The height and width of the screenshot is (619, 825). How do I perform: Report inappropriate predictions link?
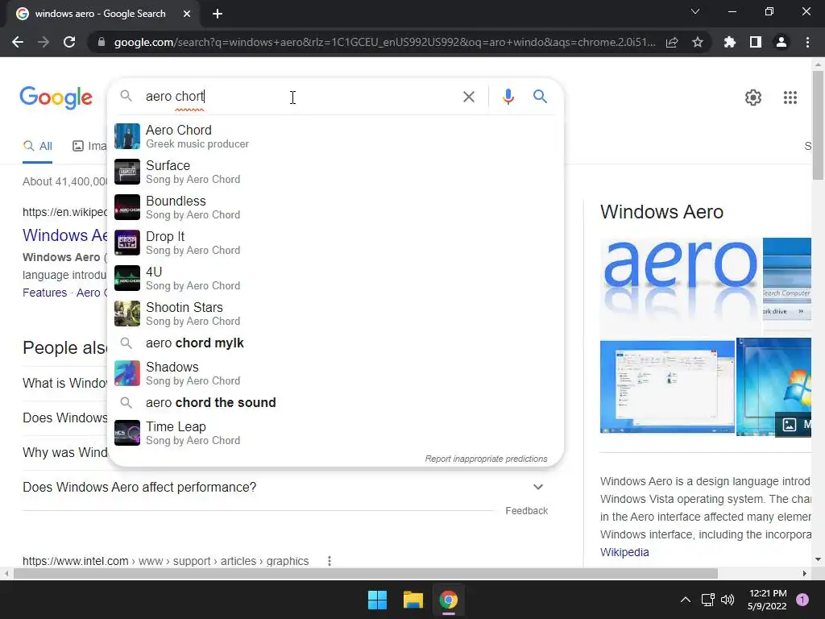486,459
